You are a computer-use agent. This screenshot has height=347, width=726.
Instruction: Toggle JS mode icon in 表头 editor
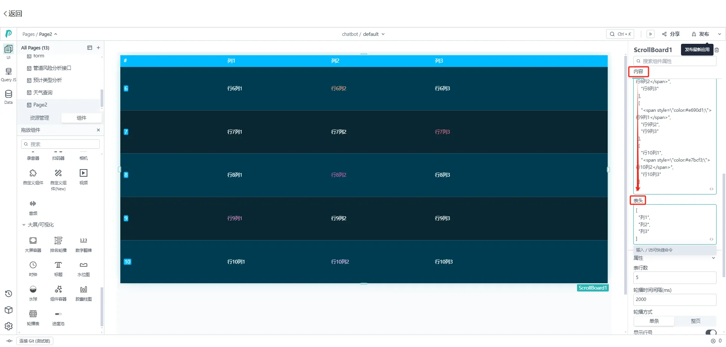[x=711, y=239]
